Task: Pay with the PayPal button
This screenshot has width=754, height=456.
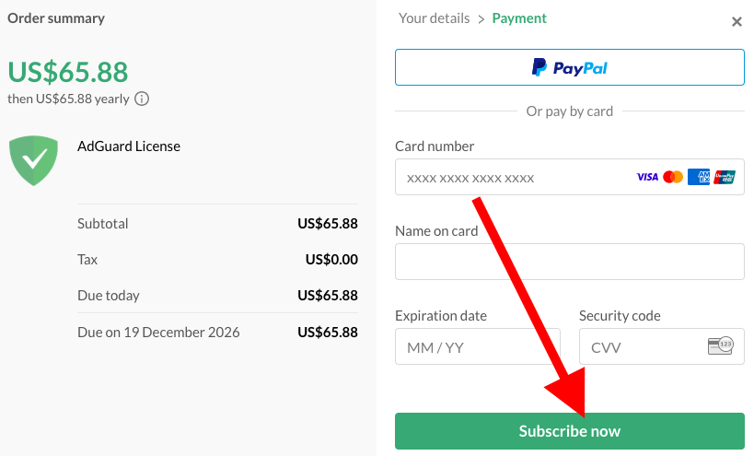Action: coord(569,67)
